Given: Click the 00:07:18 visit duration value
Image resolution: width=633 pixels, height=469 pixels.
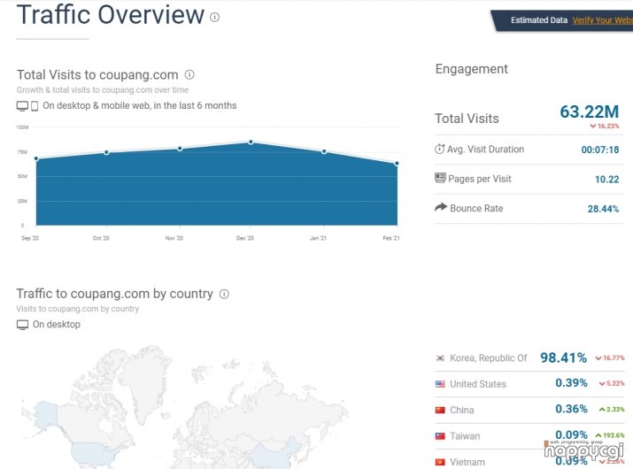Looking at the screenshot, I should tap(600, 150).
